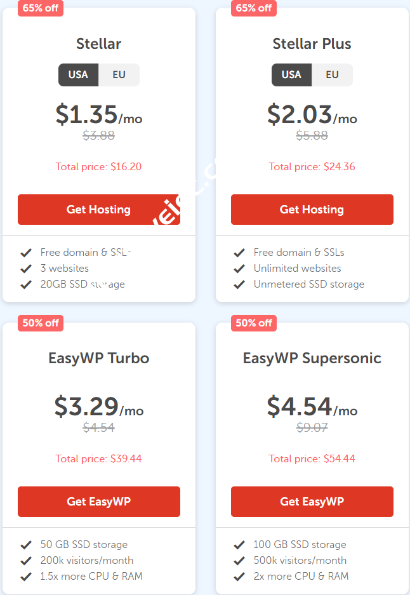Click checkmark next to 20GB SSD storage
Viewport: 410px width, 595px height.
click(26, 284)
